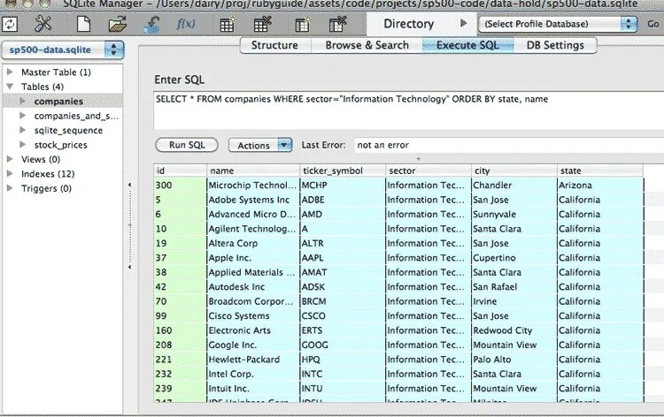
Task: Click the arrow beside the Directory label
Action: pos(464,23)
